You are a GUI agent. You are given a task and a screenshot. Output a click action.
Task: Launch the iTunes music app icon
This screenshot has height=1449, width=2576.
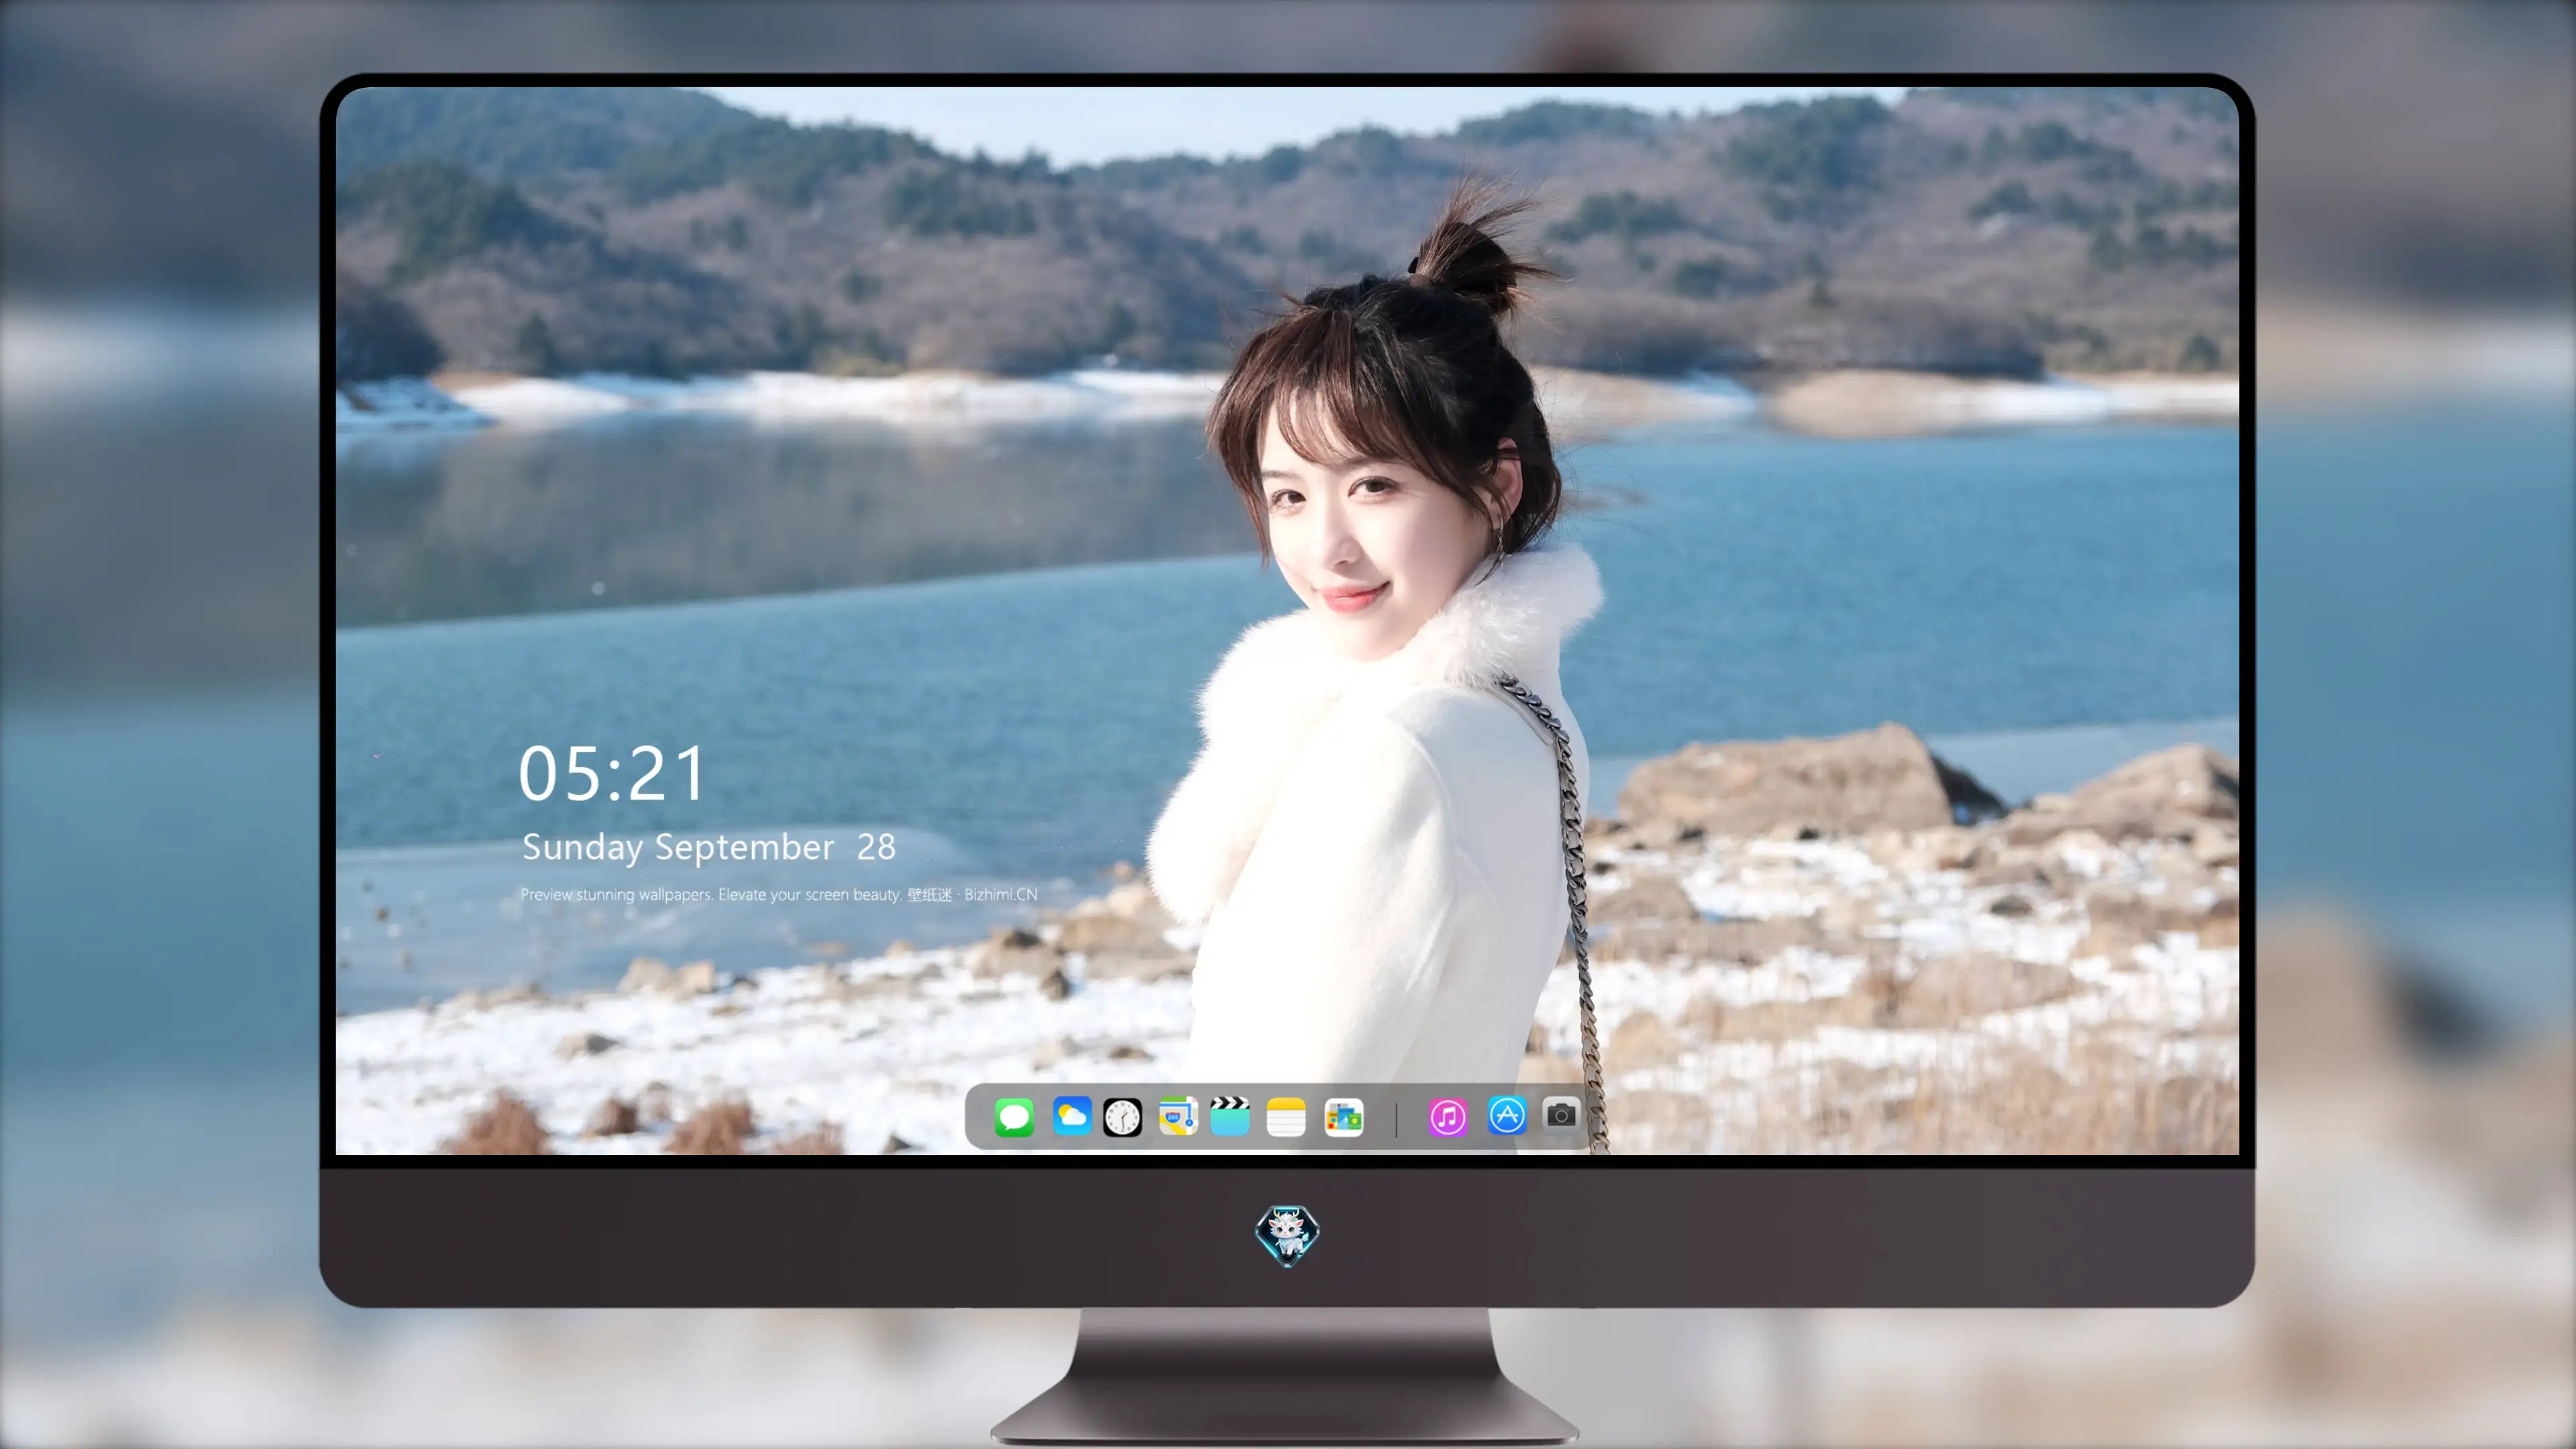click(1447, 1117)
